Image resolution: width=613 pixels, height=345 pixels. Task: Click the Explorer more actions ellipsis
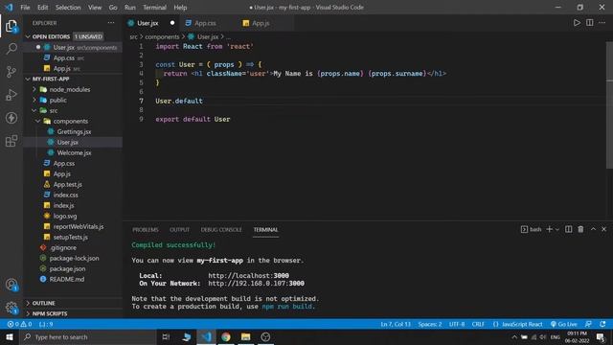[x=111, y=23]
